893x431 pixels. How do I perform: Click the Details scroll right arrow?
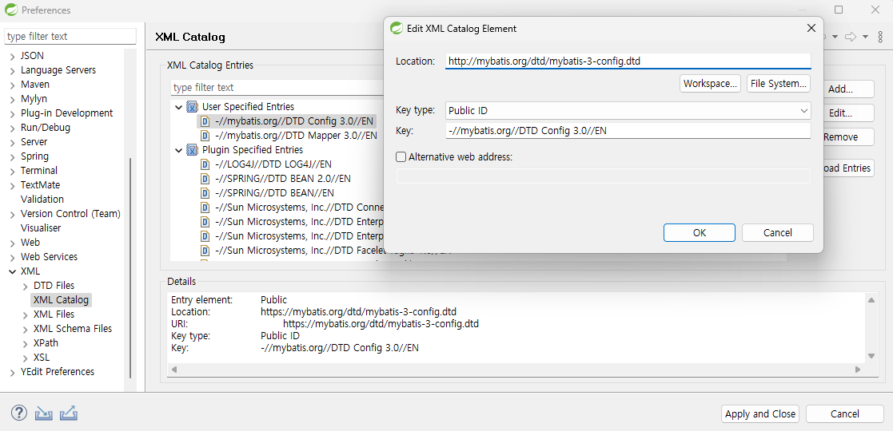tap(858, 370)
